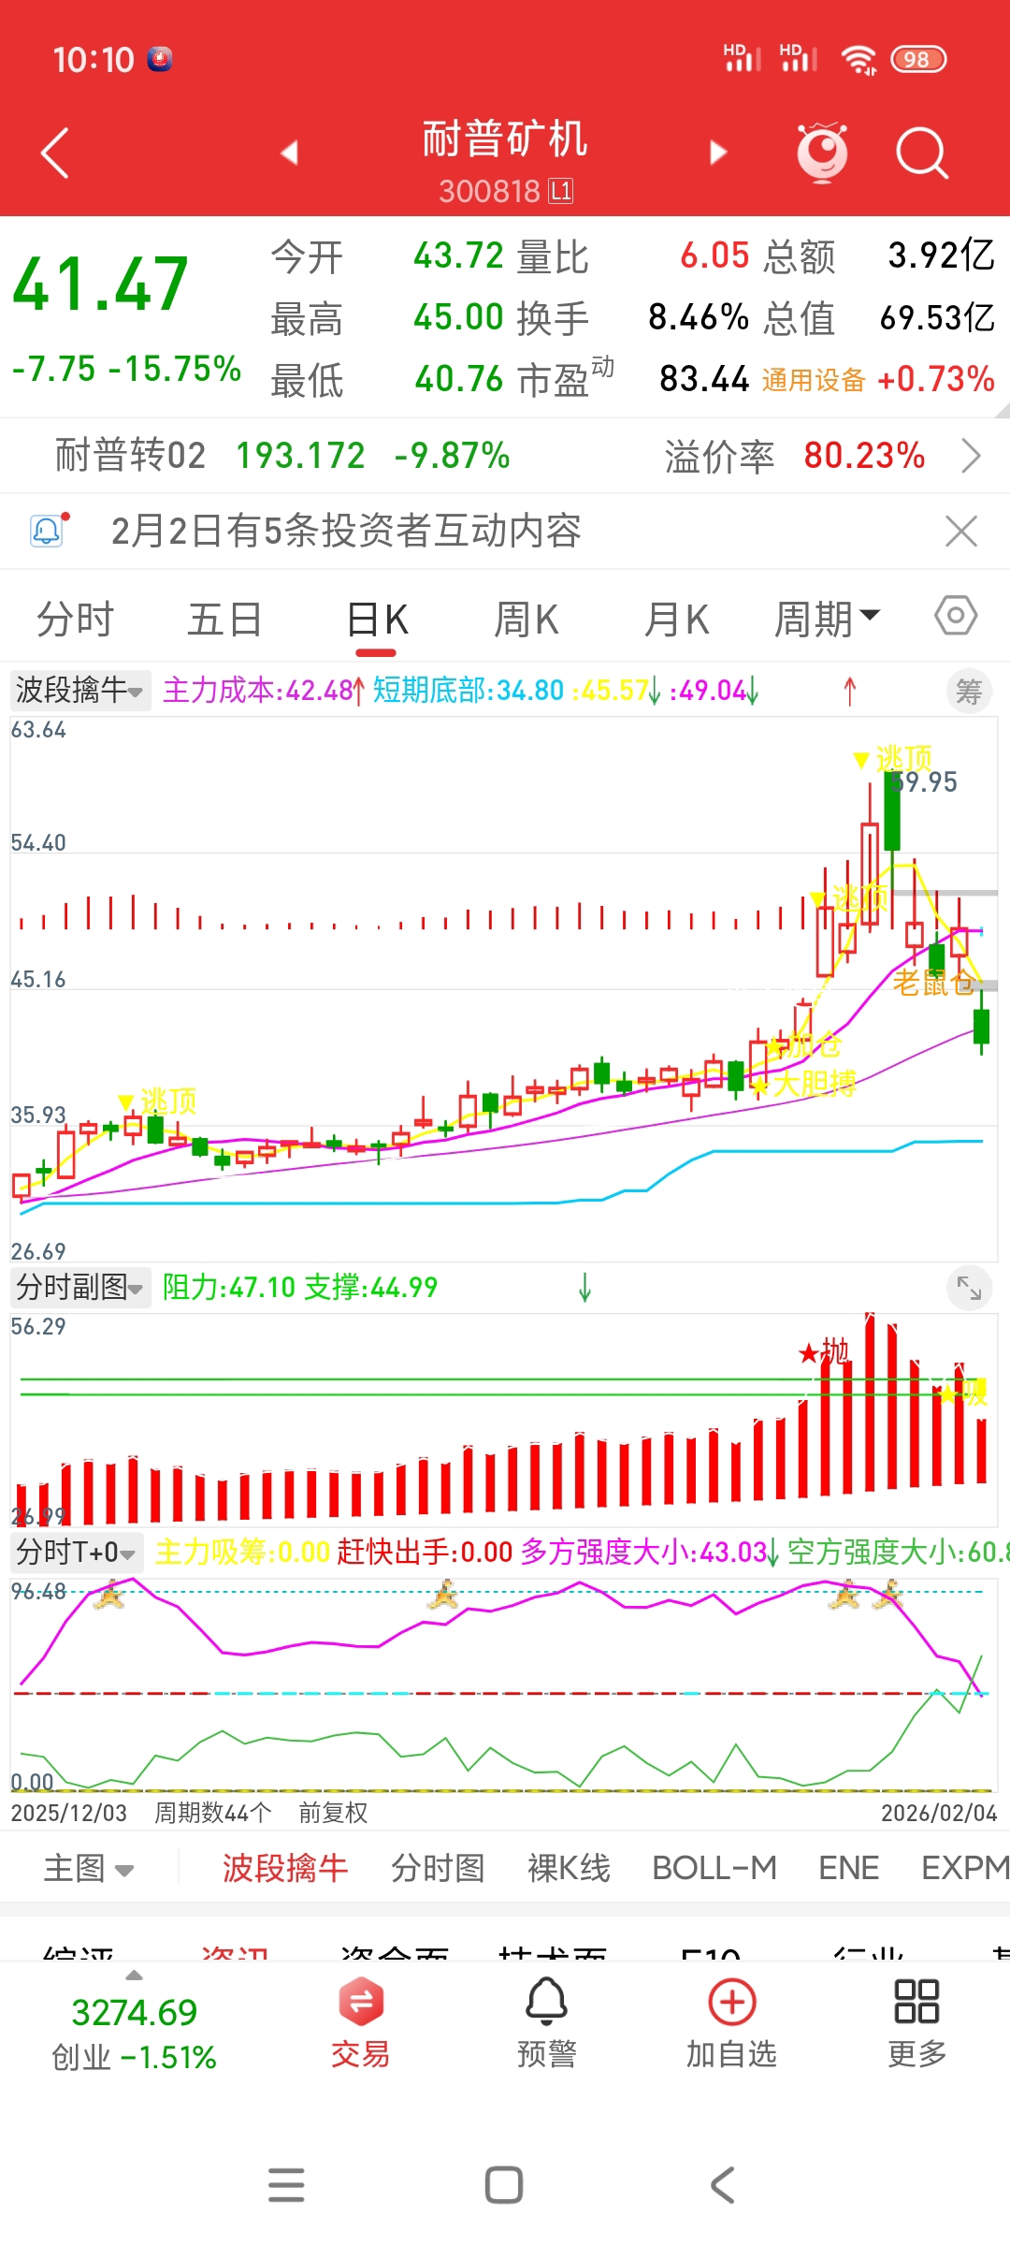Tap 支撑:44.99 support label
The height and width of the screenshot is (2246, 1010).
[370, 1288]
